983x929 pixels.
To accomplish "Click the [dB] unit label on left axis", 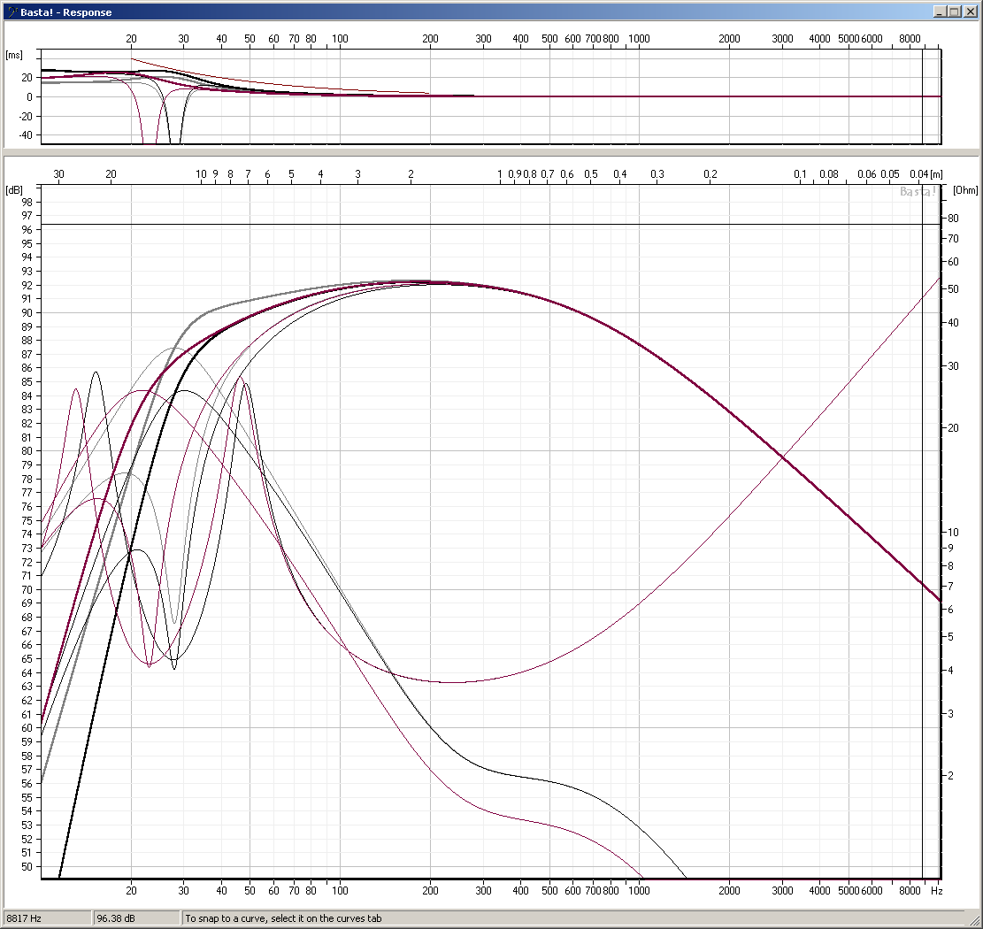I will [14, 189].
